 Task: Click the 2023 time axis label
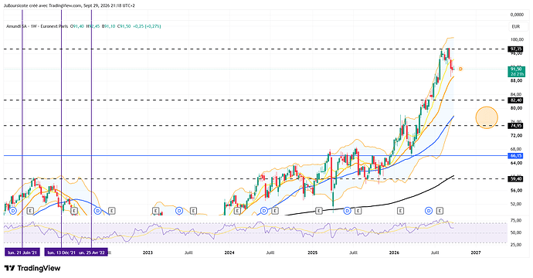point(148,253)
